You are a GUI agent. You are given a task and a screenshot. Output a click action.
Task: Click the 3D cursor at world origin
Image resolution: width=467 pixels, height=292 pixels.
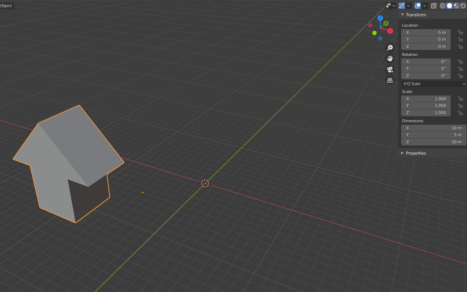click(205, 183)
